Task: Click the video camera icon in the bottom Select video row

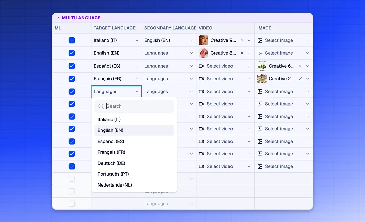Action: click(202, 166)
